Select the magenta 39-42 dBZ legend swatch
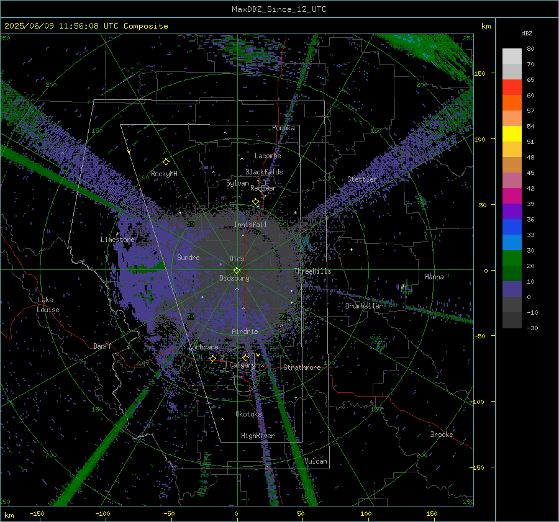This screenshot has width=559, height=522. click(512, 196)
